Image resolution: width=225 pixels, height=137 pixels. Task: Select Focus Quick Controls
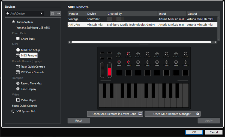point(25,106)
